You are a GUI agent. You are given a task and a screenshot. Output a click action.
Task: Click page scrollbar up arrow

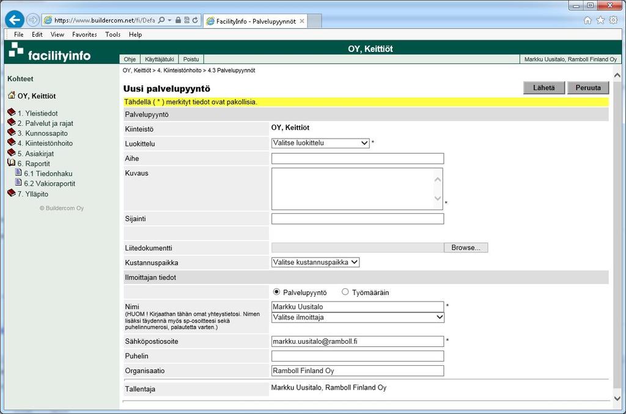pos(617,75)
